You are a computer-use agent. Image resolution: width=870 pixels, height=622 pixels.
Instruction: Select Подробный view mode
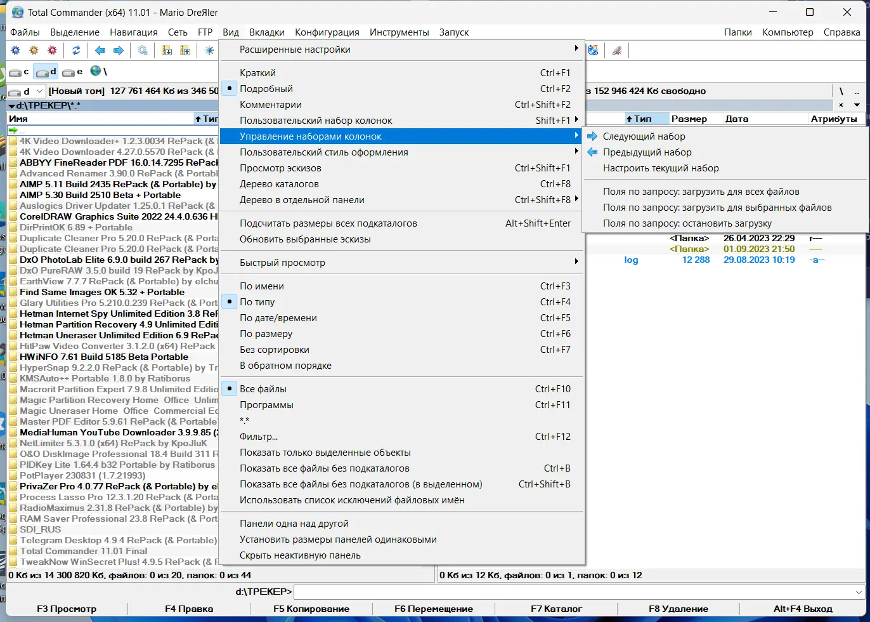coord(401,89)
